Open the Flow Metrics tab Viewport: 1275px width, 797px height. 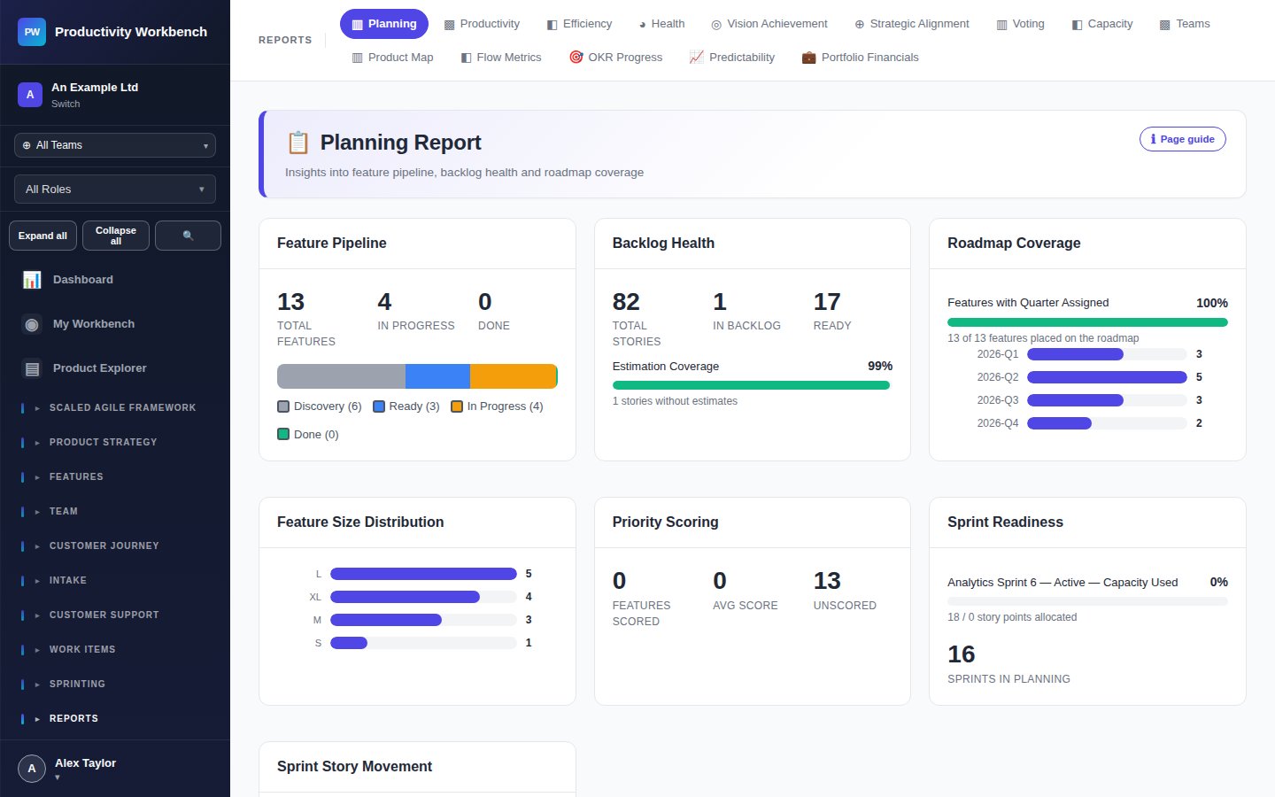pyautogui.click(x=501, y=58)
